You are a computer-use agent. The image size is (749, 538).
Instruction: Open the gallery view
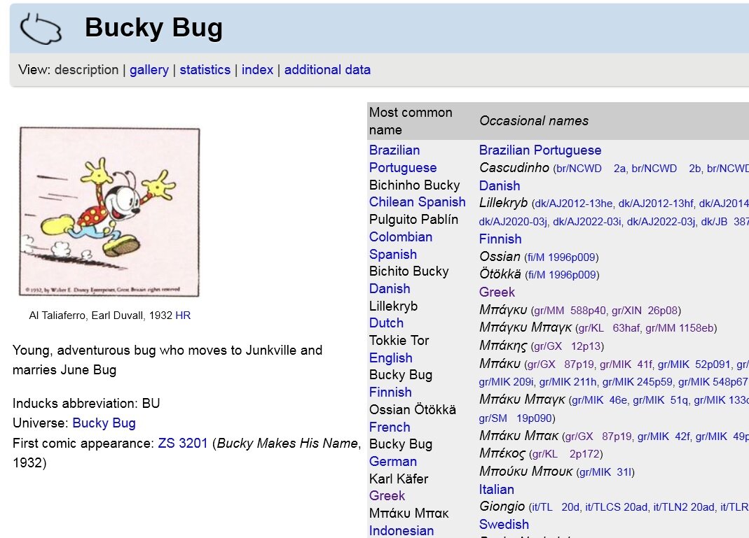149,70
